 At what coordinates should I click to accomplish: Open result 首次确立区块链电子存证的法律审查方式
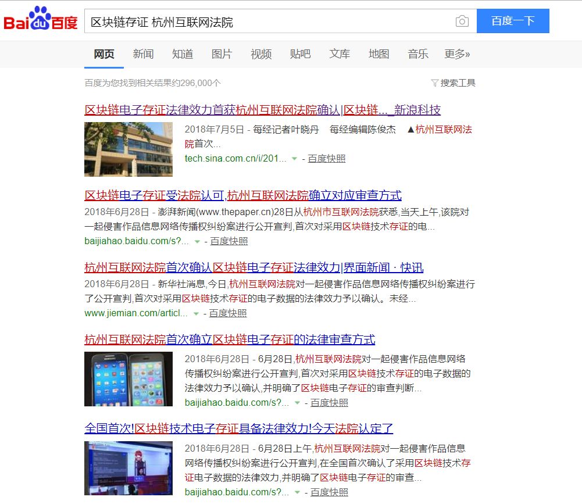tap(230, 339)
